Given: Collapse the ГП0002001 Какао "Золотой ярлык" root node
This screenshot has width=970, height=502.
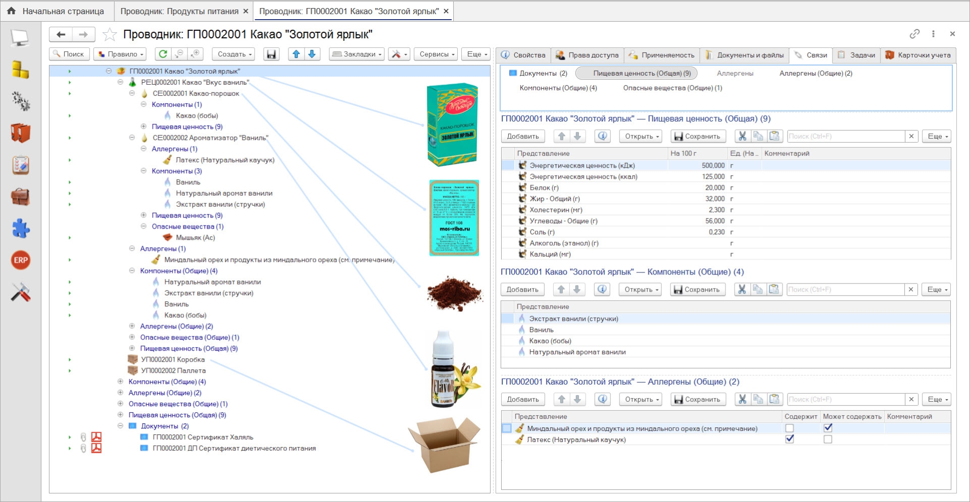Looking at the screenshot, I should [x=109, y=71].
